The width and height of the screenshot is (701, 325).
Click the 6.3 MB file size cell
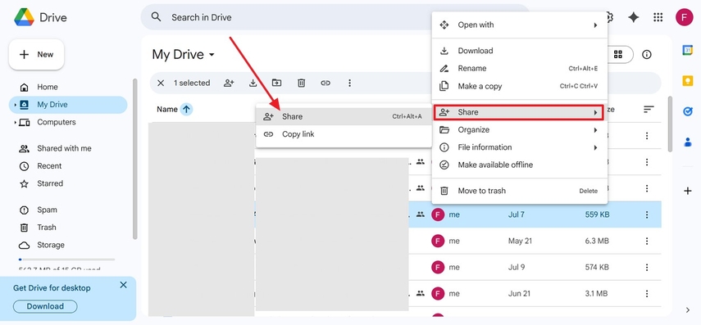point(597,241)
